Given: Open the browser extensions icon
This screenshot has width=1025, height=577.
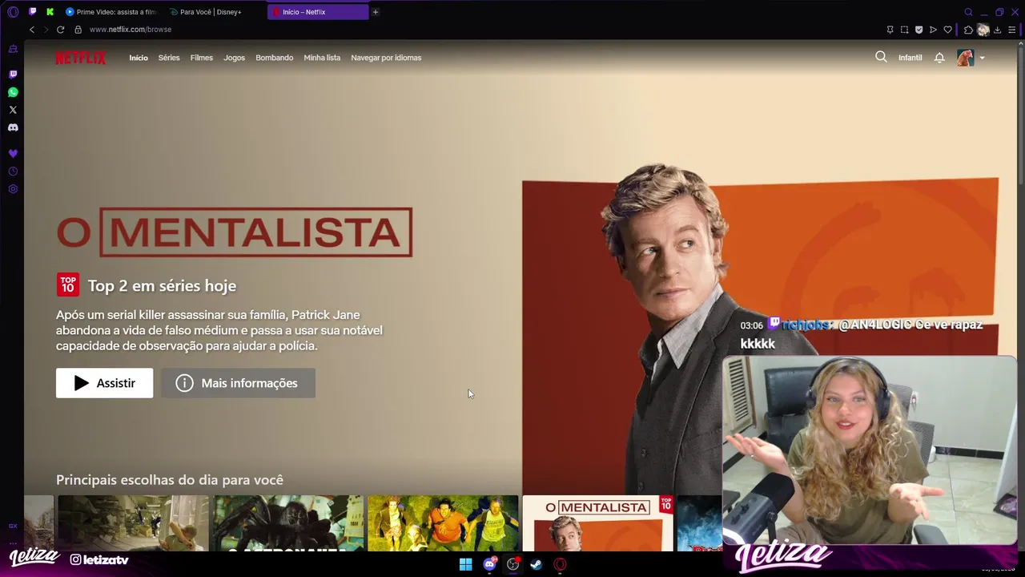Looking at the screenshot, I should [x=968, y=30].
